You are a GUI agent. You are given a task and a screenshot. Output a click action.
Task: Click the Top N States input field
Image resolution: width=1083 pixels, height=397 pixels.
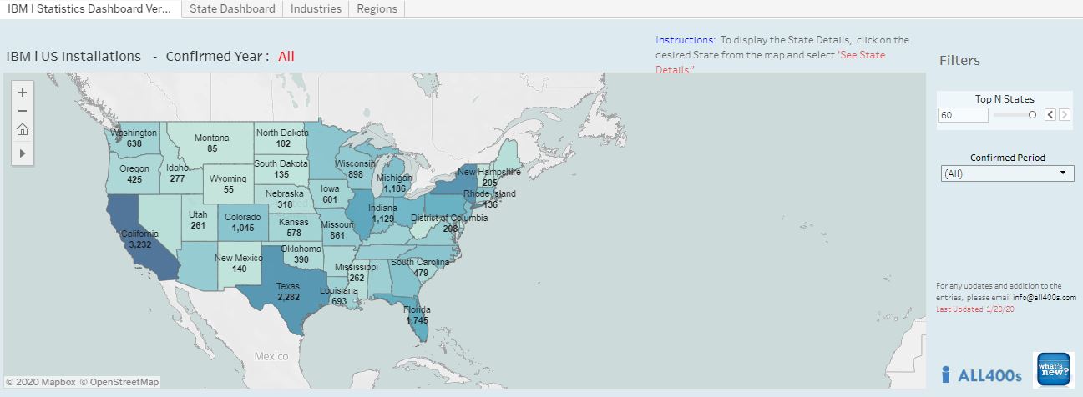pos(964,115)
